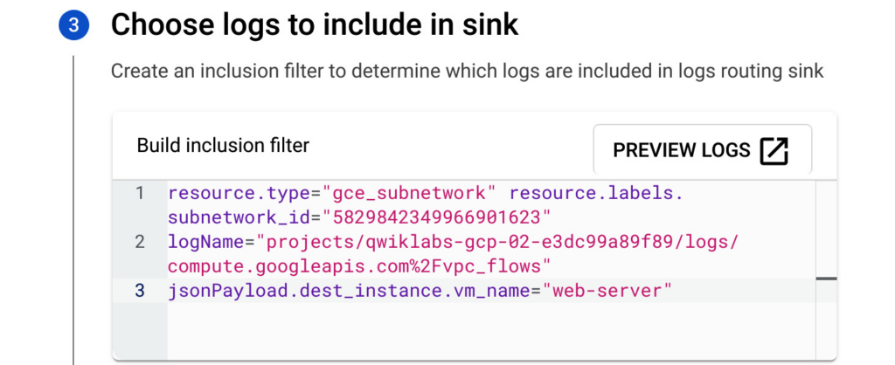Place cursor in "gce_subnetwork" string value
This screenshot has width=895, height=365.
[409, 193]
